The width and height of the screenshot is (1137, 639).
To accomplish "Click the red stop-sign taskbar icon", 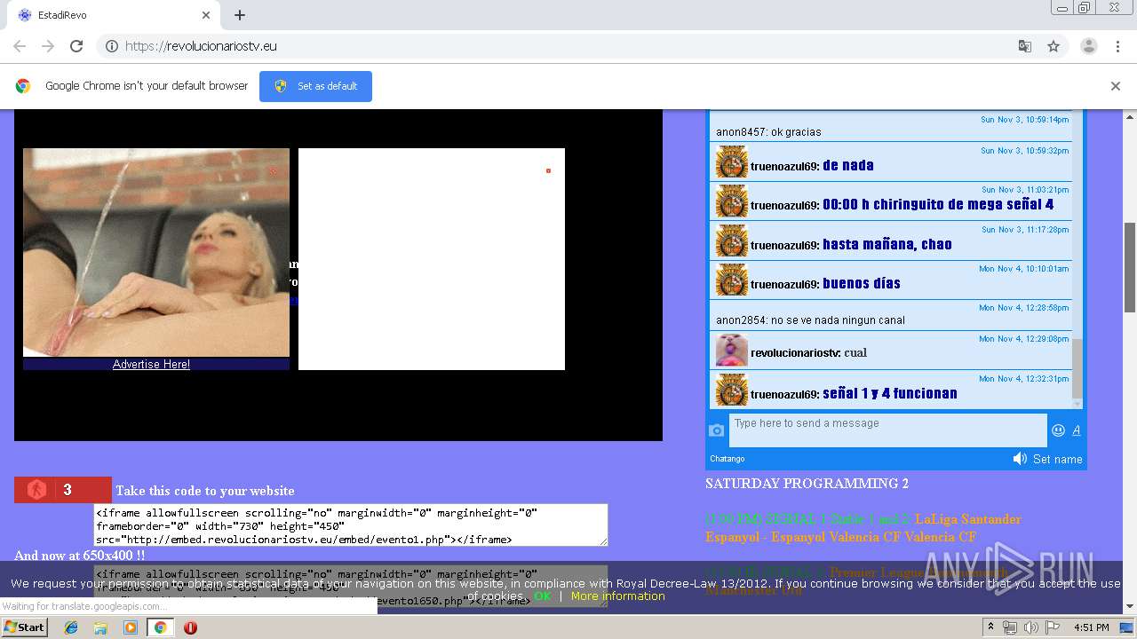I will [x=190, y=627].
